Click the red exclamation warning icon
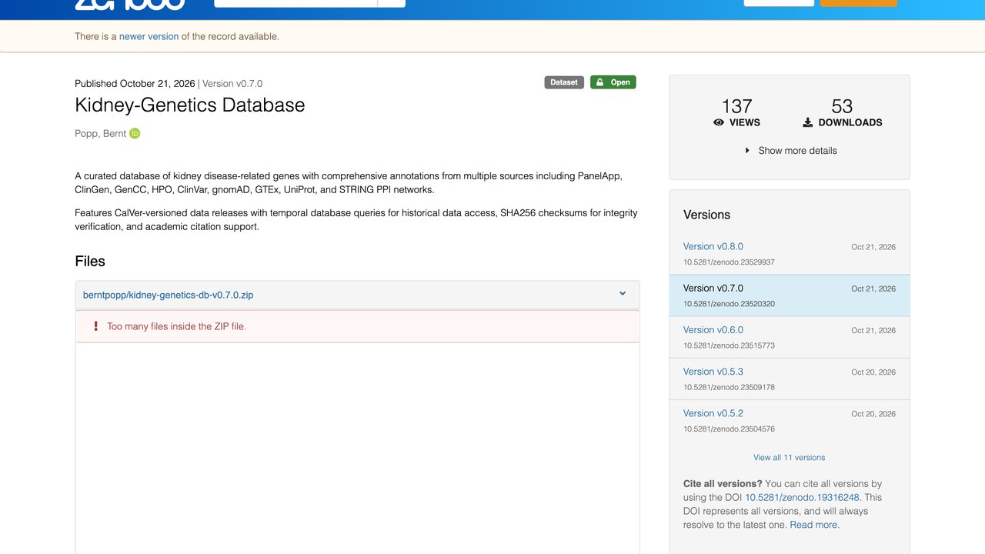985x554 pixels. point(95,326)
